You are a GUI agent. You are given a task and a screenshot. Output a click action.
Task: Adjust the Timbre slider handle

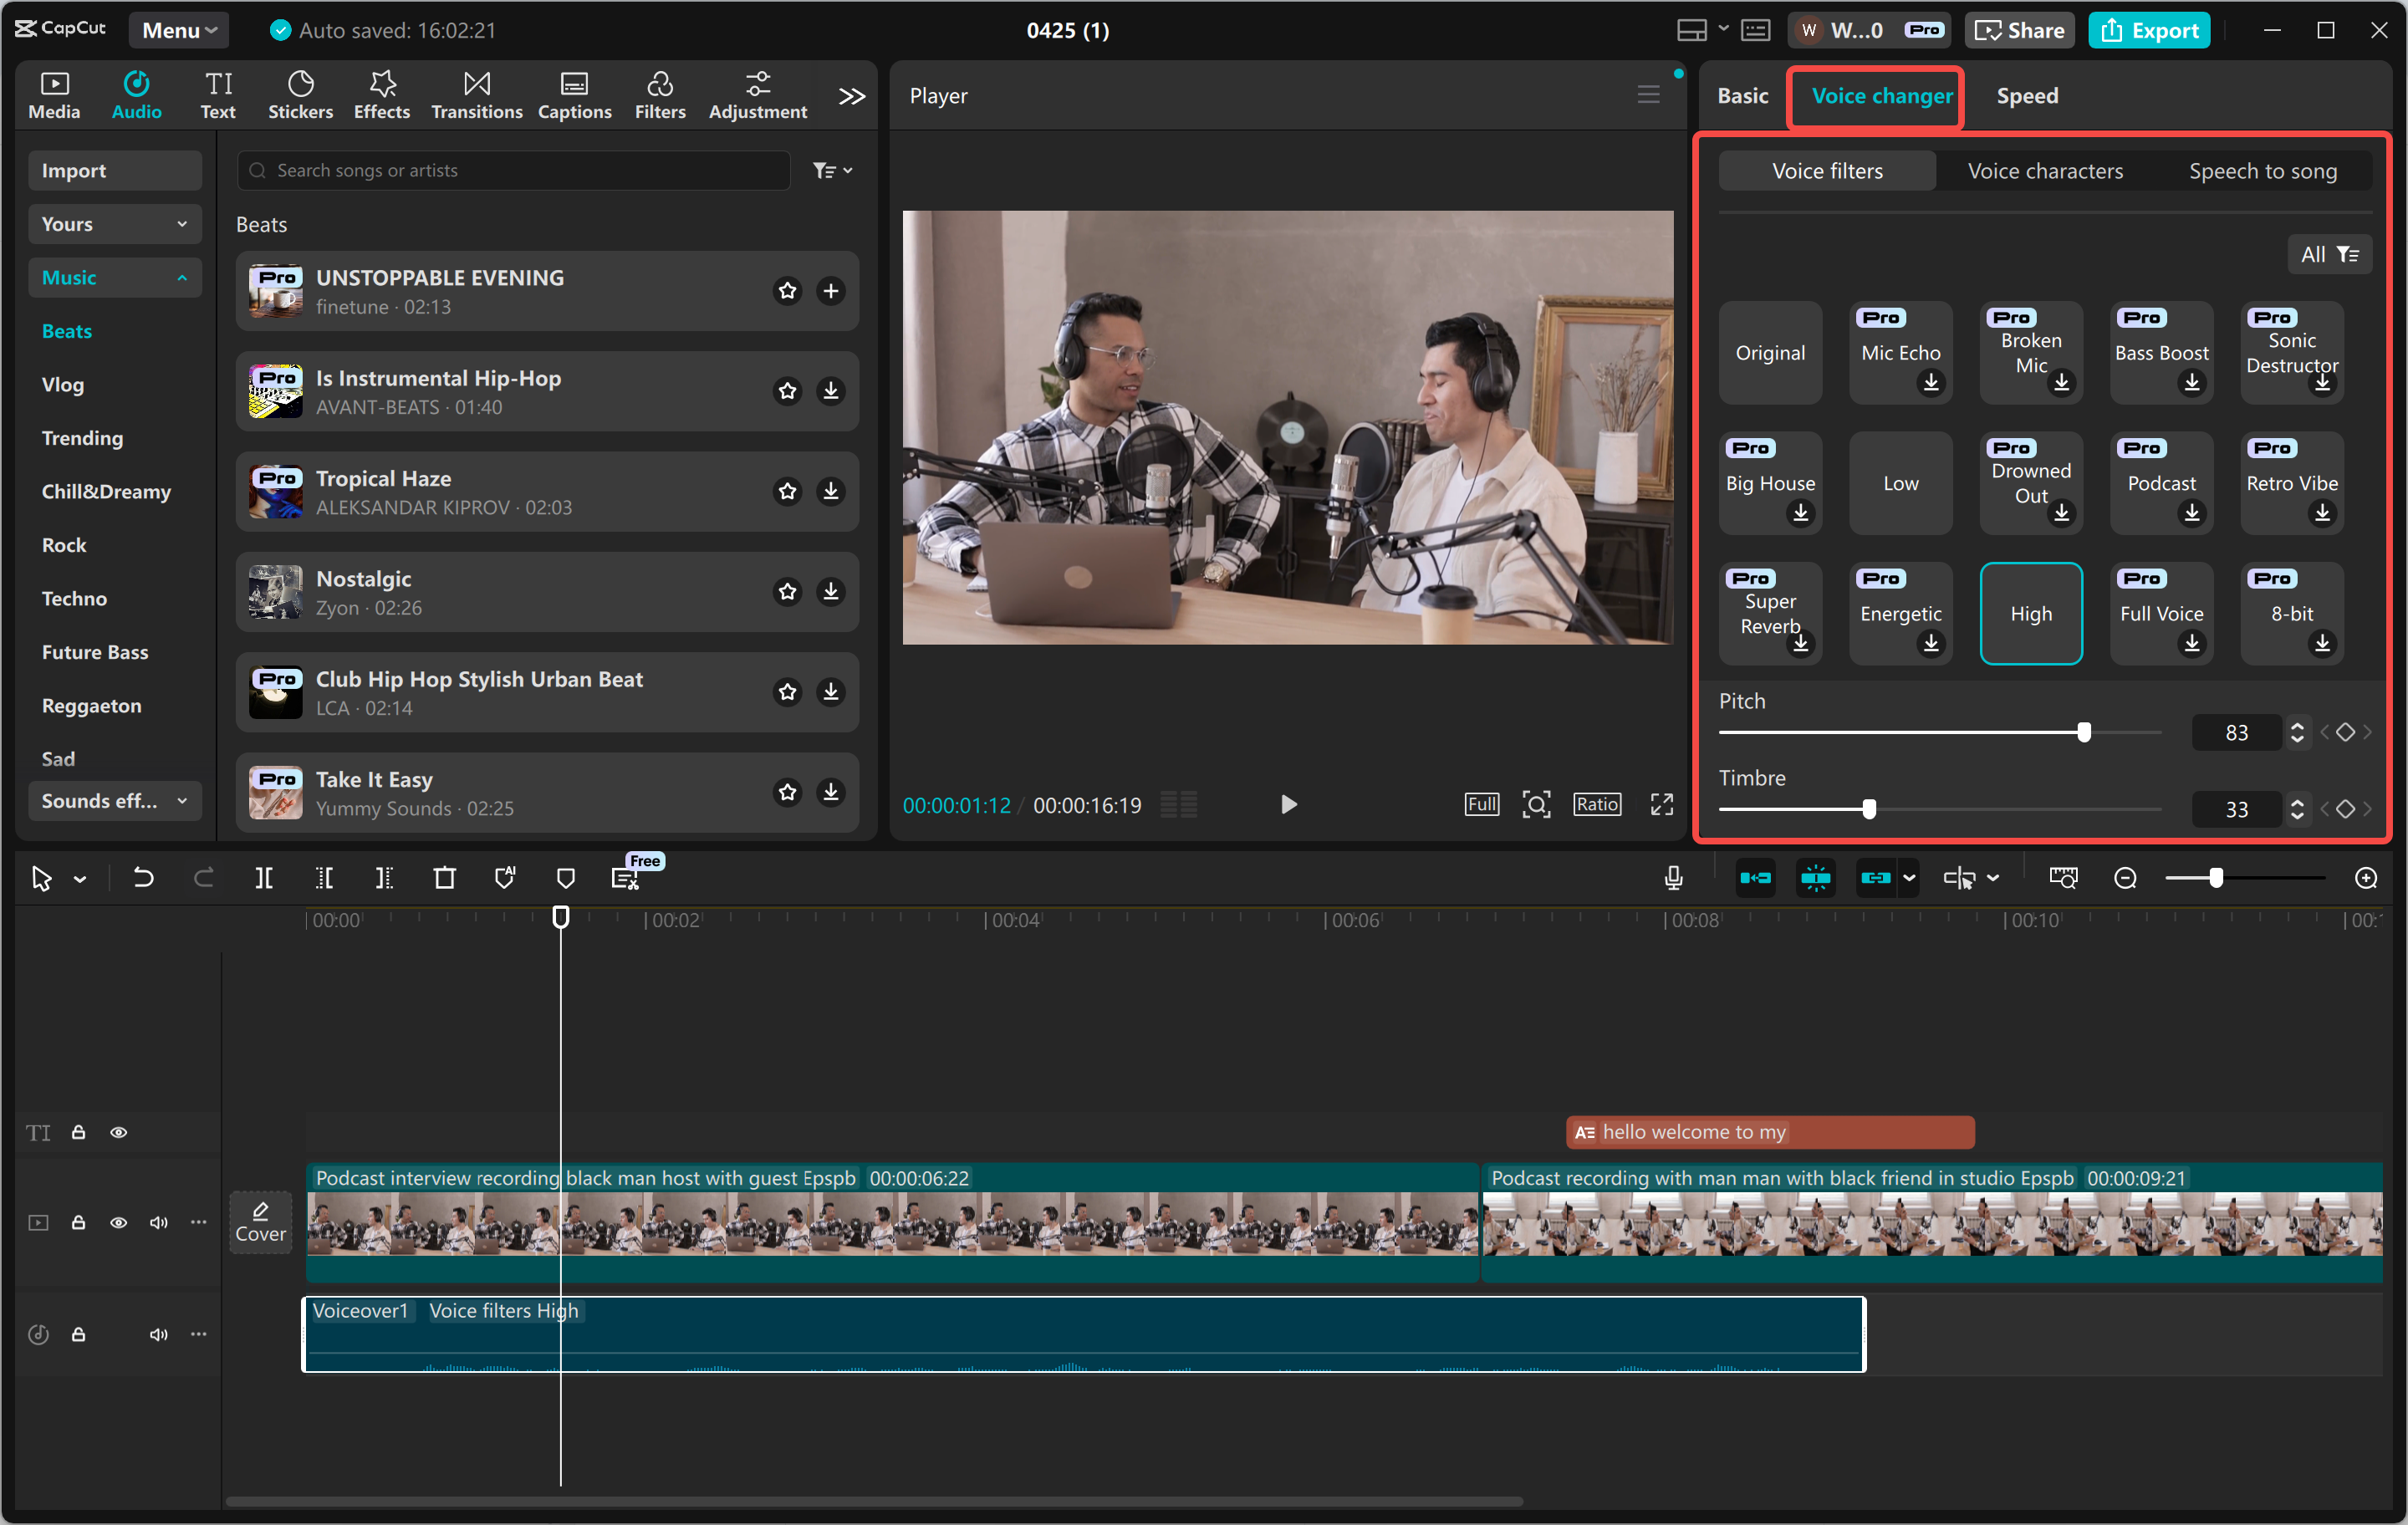(1868, 809)
